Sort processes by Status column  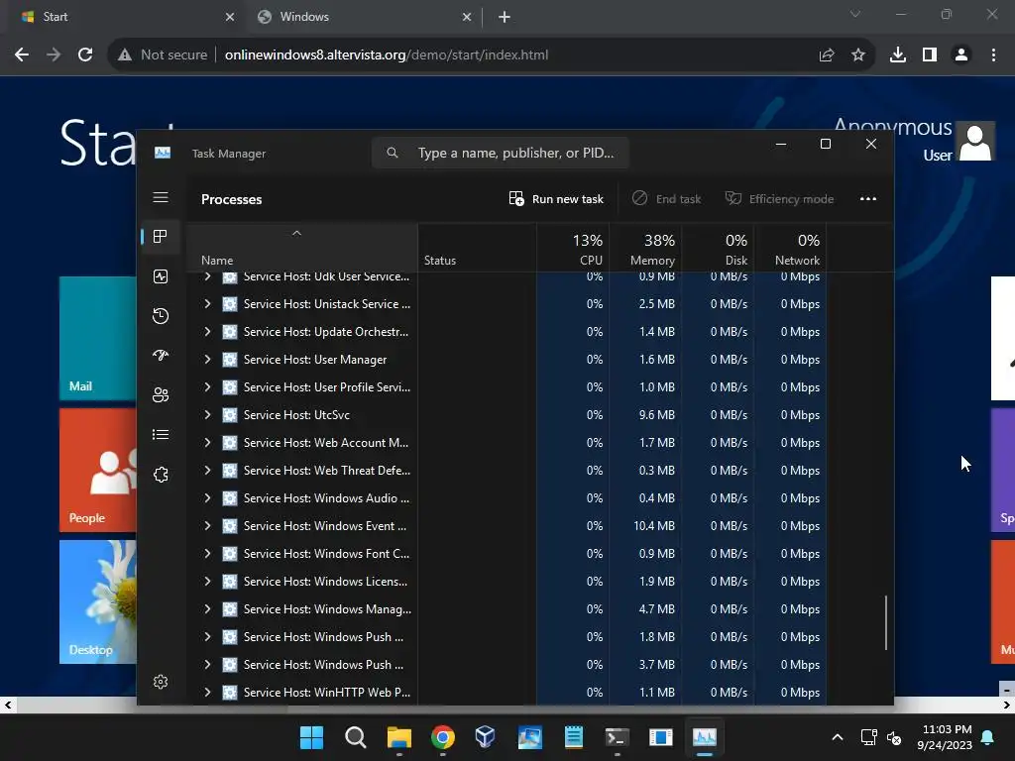pyautogui.click(x=477, y=248)
